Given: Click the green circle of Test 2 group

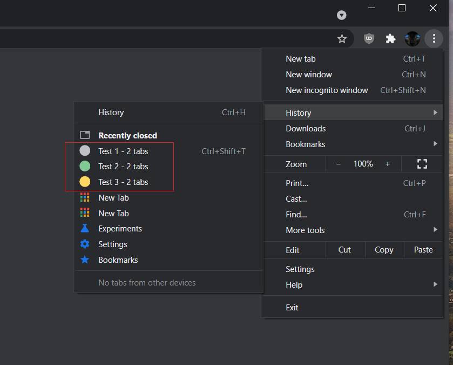Looking at the screenshot, I should tap(85, 167).
